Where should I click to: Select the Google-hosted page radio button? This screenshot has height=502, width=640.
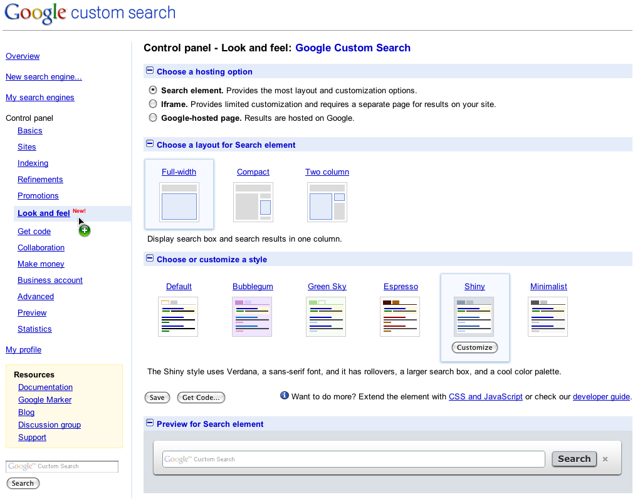pyautogui.click(x=153, y=118)
